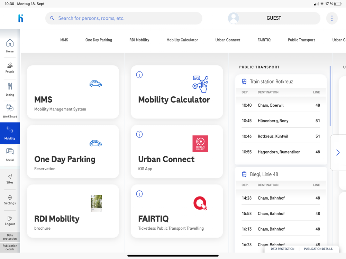Click the red Urban Connect logo
This screenshot has width=346, height=259.
(x=200, y=144)
